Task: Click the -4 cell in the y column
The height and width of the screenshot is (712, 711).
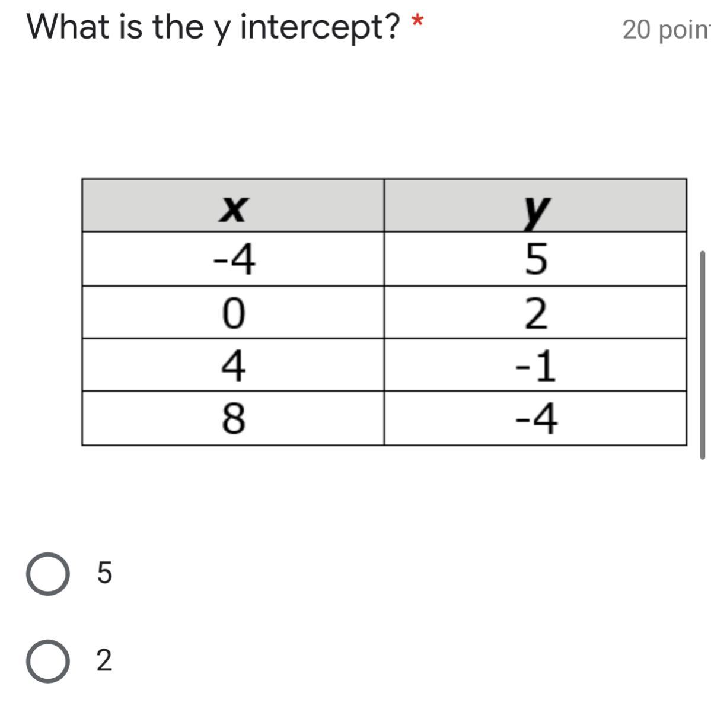Action: click(535, 418)
